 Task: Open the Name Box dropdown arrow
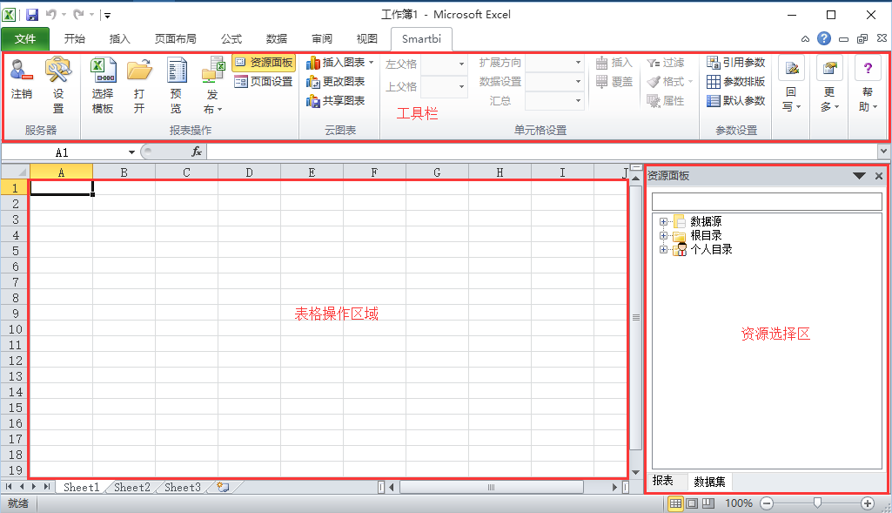(x=131, y=152)
